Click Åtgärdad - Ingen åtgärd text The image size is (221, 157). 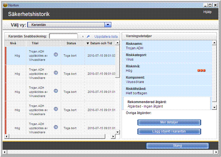pos(145,106)
